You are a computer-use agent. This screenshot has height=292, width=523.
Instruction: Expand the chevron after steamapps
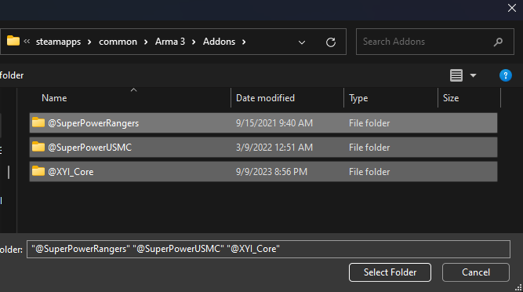[x=89, y=42]
